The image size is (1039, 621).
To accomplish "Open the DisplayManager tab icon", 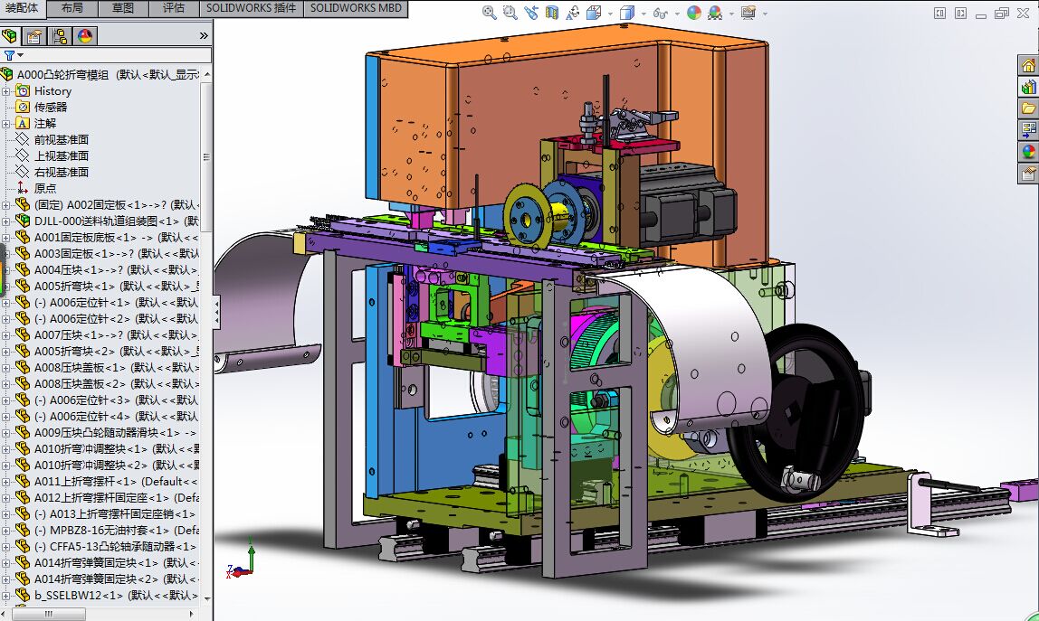I will coord(85,36).
